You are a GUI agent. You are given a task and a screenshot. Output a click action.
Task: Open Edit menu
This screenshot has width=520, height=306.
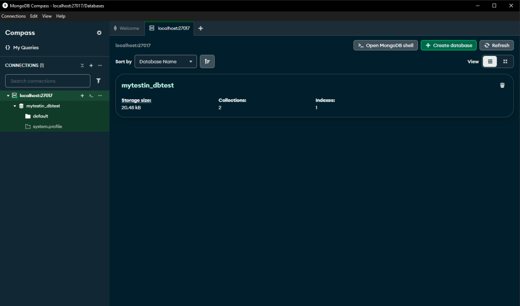tap(34, 16)
